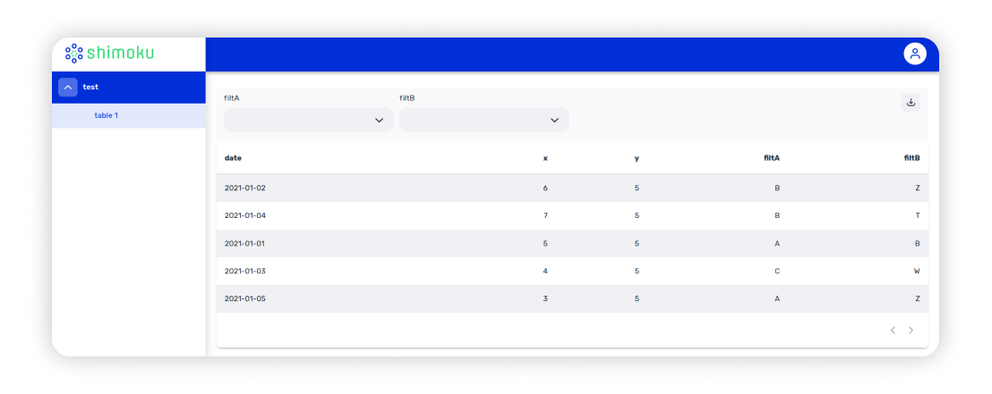Sort by the y column header
Viewport: 992px width, 394px height.
pyautogui.click(x=637, y=158)
